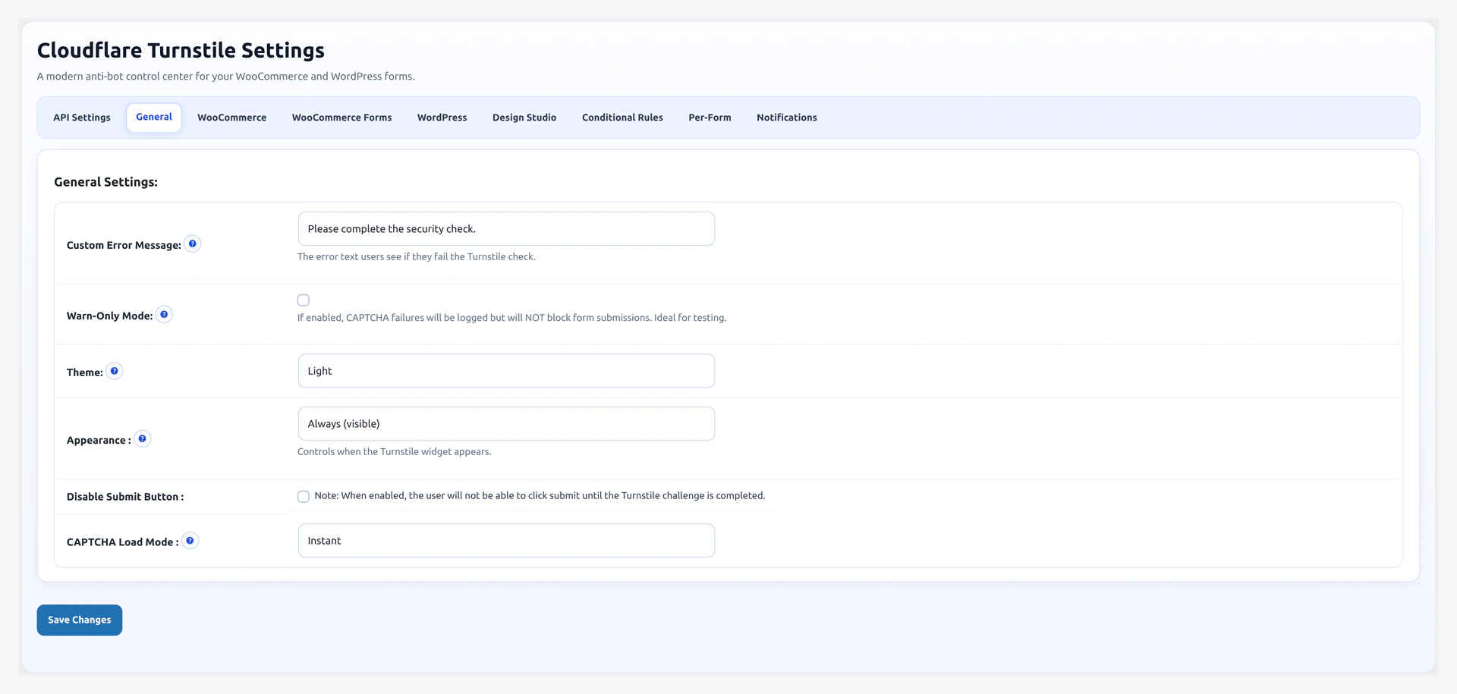Click the 'CAPTCHA Load Mode :' label
1457x694 pixels.
coord(123,542)
